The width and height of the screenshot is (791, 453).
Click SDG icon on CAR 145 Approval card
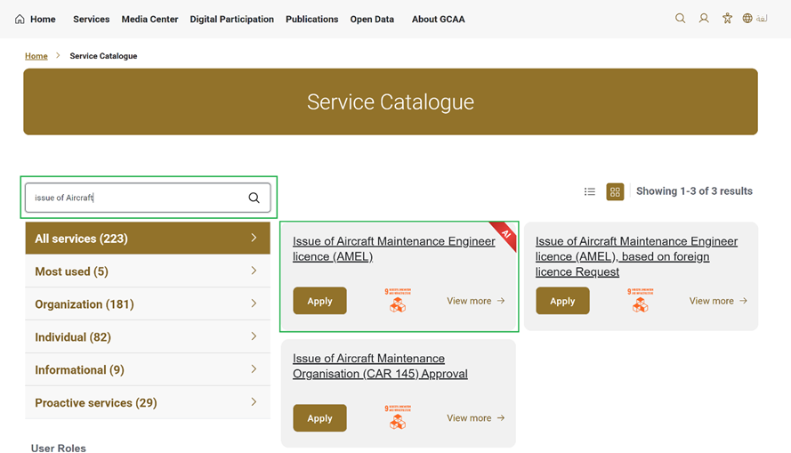click(398, 417)
